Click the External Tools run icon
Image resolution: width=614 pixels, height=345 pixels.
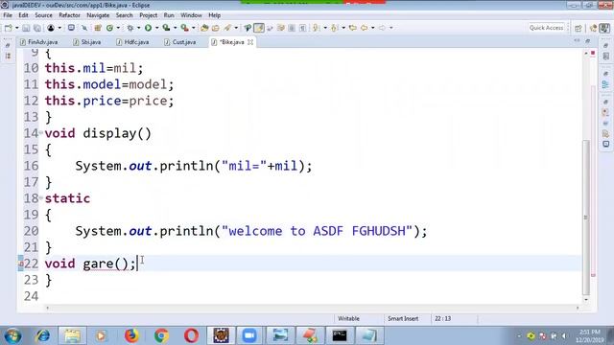click(x=184, y=28)
